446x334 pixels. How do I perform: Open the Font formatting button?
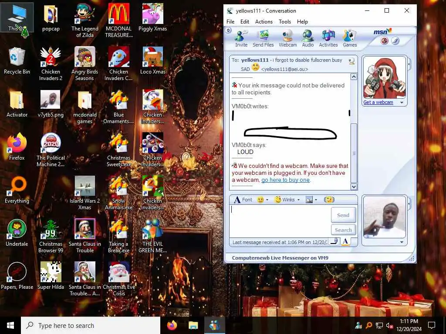(x=243, y=200)
